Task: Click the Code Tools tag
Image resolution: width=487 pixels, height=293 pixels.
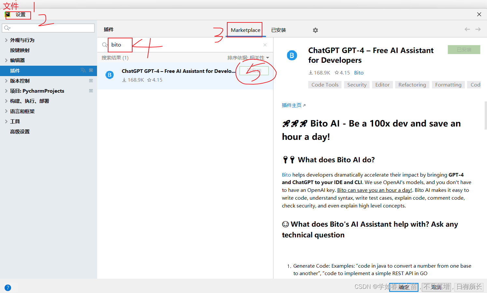Action: coord(325,85)
